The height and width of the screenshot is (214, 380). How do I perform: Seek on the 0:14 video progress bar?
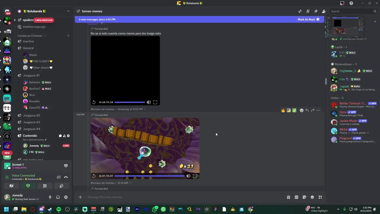click(130, 102)
